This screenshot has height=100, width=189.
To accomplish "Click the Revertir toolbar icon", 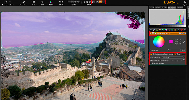I will (24, 2).
